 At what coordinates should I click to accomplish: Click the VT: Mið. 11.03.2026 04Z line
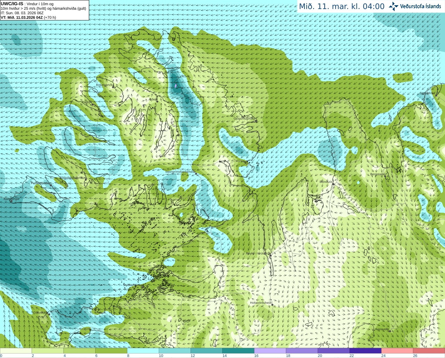29,17
